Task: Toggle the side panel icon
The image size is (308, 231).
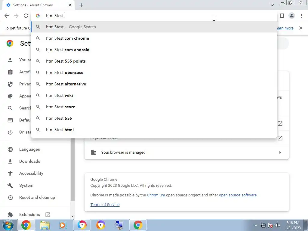Action: 282,16
